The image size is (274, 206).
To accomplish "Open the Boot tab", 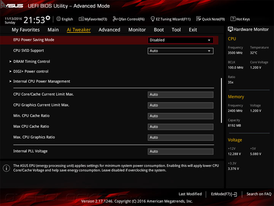I will pyautogui.click(x=159, y=30).
